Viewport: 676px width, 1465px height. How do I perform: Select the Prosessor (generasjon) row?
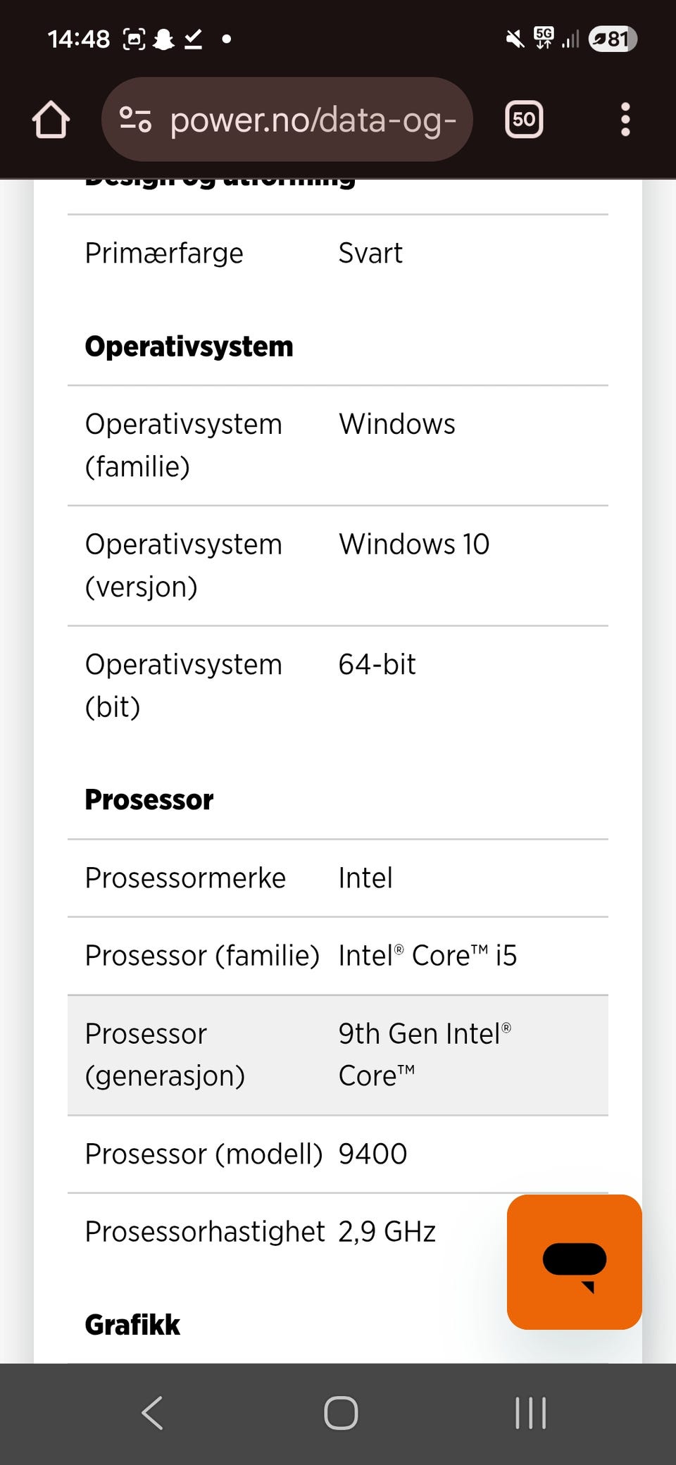coord(338,1055)
